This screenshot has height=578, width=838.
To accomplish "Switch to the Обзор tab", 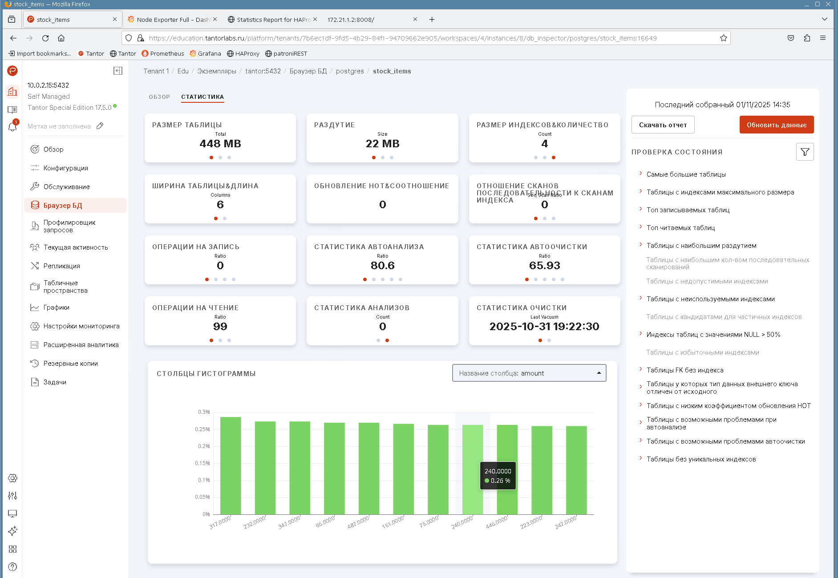I will click(159, 97).
